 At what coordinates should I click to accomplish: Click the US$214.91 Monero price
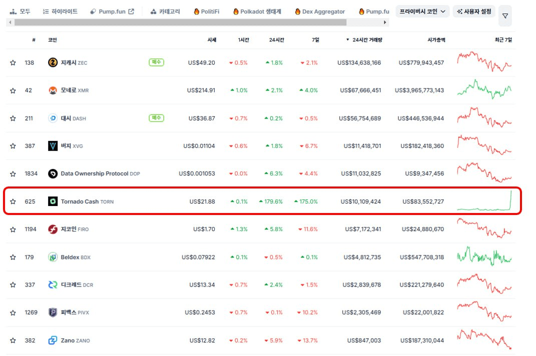point(201,90)
